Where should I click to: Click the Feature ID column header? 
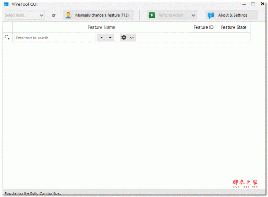[x=203, y=27]
